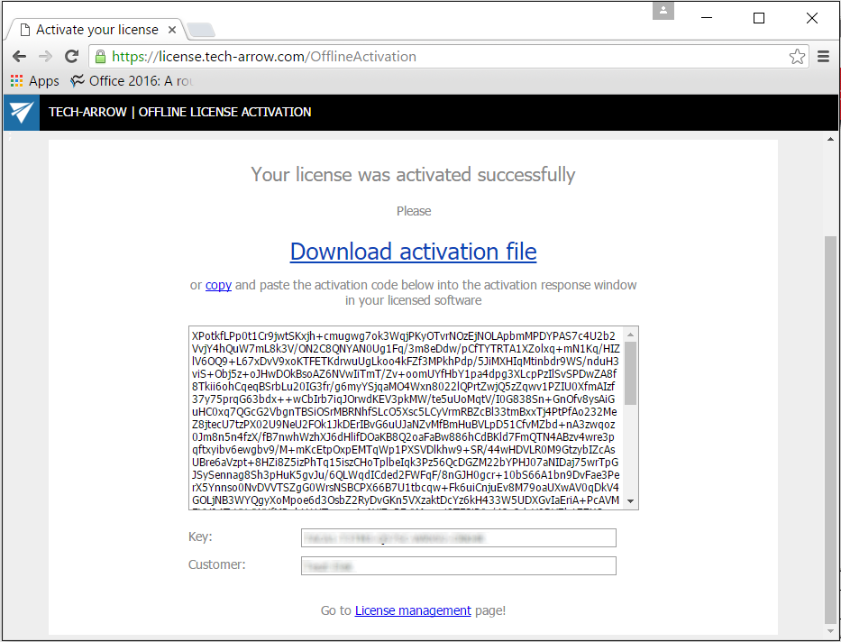The height and width of the screenshot is (642, 841).
Task: Click the code box scrollbar down arrow
Action: coord(632,501)
